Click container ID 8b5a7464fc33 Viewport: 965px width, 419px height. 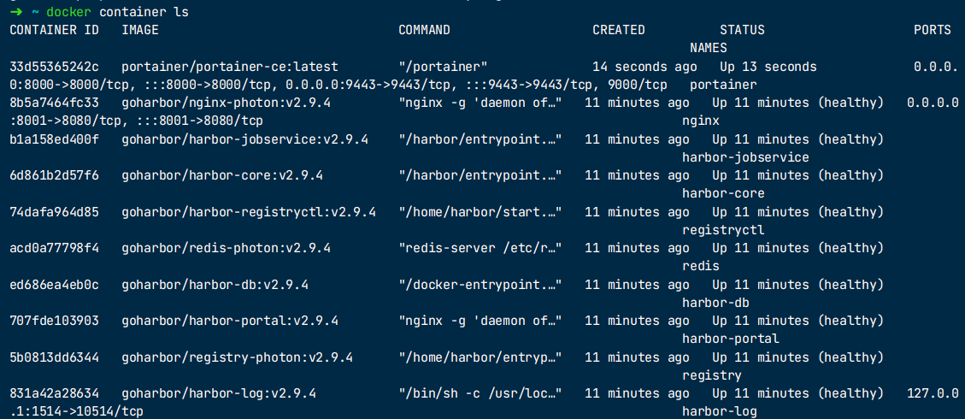coord(54,103)
